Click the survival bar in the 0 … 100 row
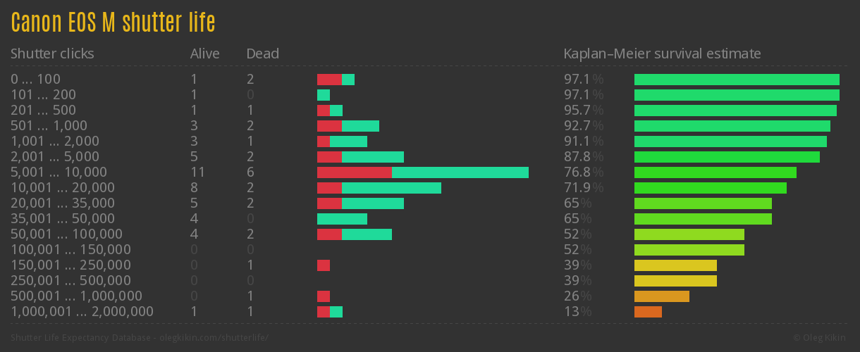860x352 pixels. pyautogui.click(x=737, y=80)
